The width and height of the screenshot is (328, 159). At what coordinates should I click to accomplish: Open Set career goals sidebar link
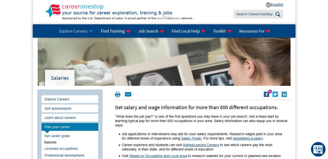[57, 136]
